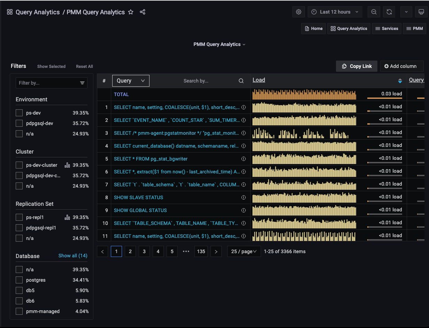Click the Load column sort arrows
429x328 pixels.
400,81
